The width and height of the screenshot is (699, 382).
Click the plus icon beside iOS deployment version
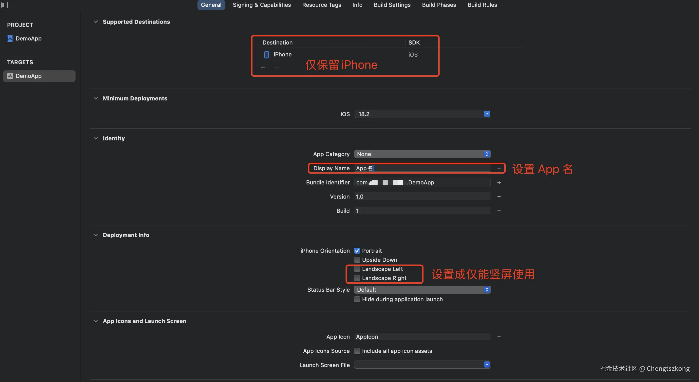(x=499, y=114)
